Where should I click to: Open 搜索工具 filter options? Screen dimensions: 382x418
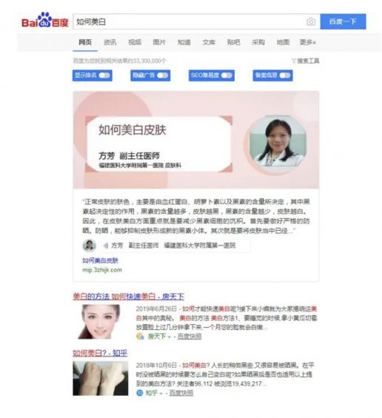[x=306, y=61]
